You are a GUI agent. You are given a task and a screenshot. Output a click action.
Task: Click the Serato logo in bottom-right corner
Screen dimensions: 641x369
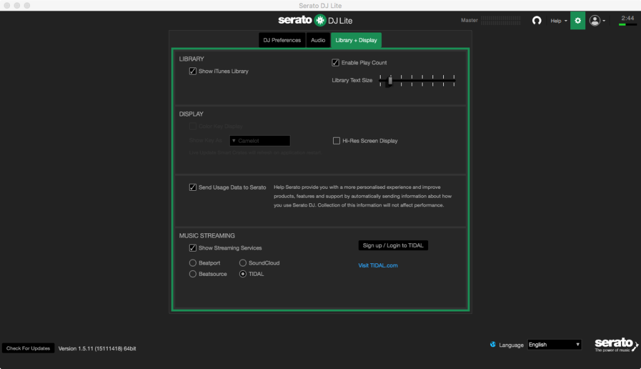tap(615, 345)
